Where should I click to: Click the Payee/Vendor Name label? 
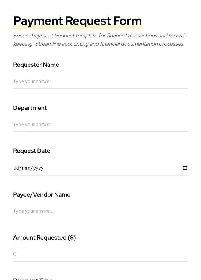[42, 195]
